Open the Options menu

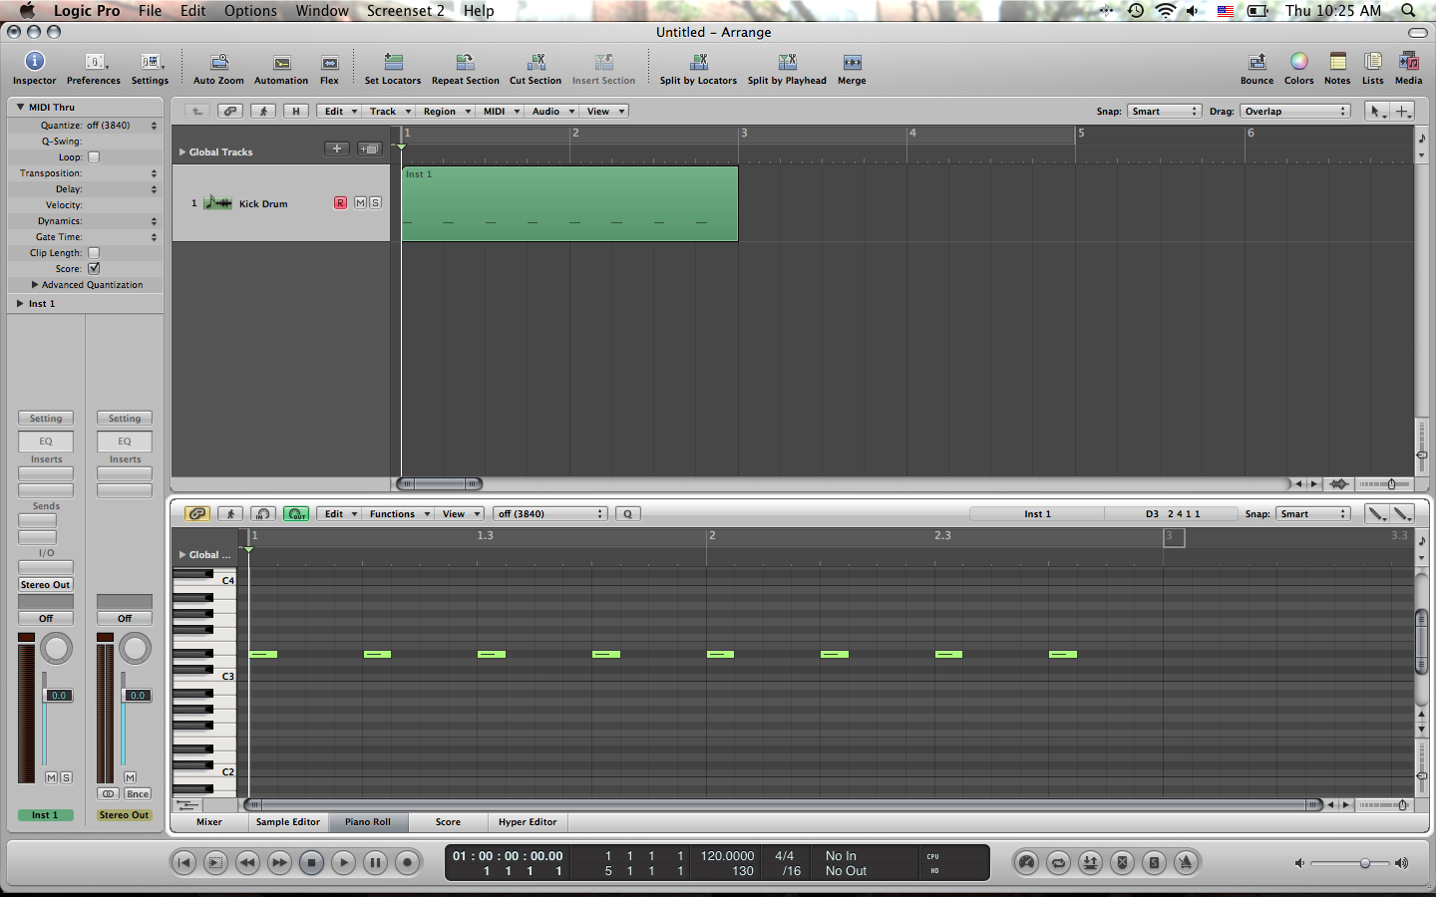[x=250, y=11]
